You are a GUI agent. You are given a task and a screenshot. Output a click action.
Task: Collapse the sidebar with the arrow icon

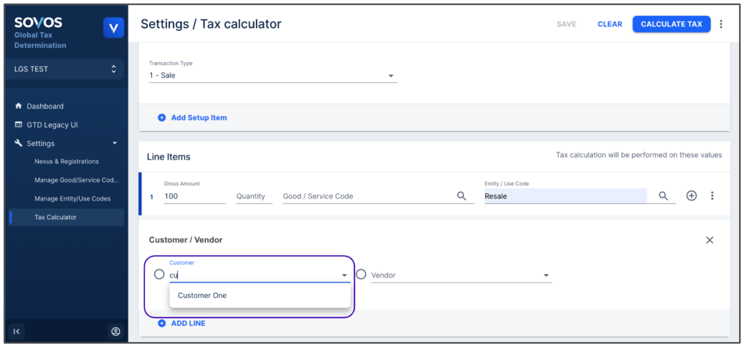click(16, 332)
